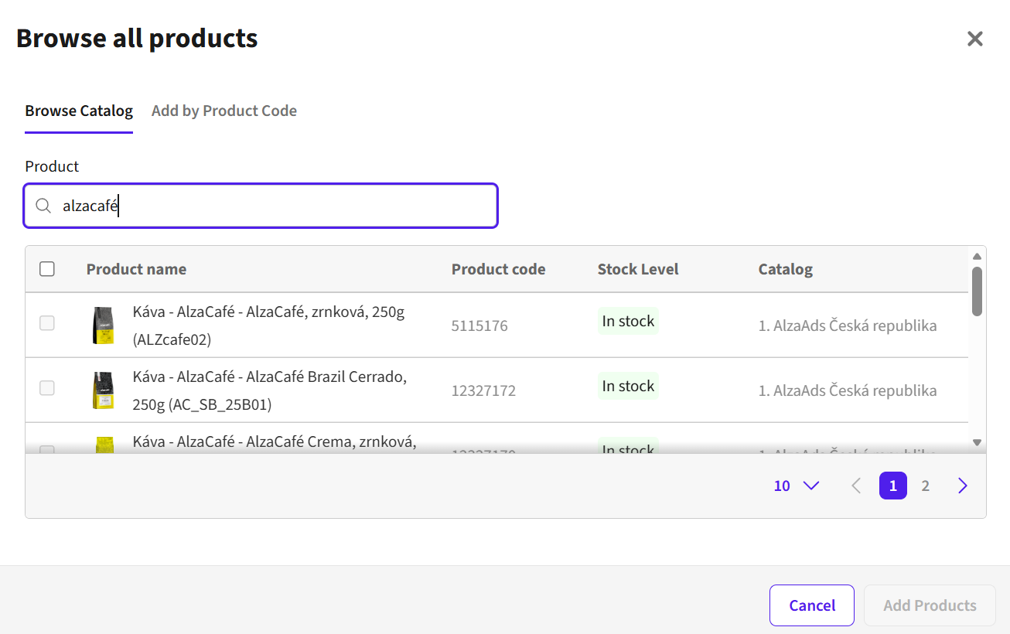Screen dimensions: 1010x634
Task: Open the rows-per-page dropdown showing 10
Action: [x=797, y=486]
